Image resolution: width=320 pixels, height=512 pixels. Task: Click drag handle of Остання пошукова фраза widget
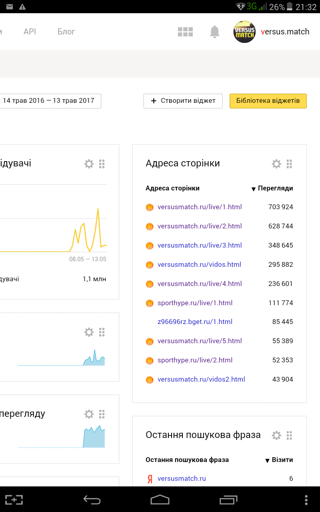pos(290,435)
